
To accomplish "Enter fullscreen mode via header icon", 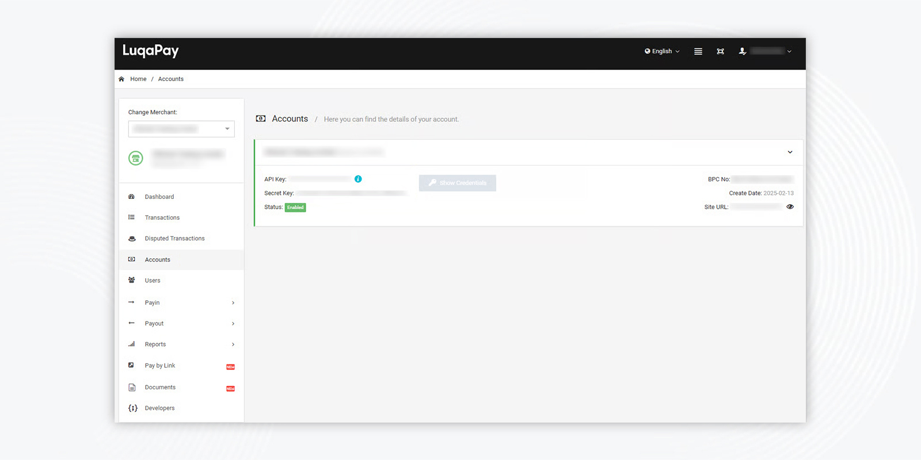I will 720,51.
